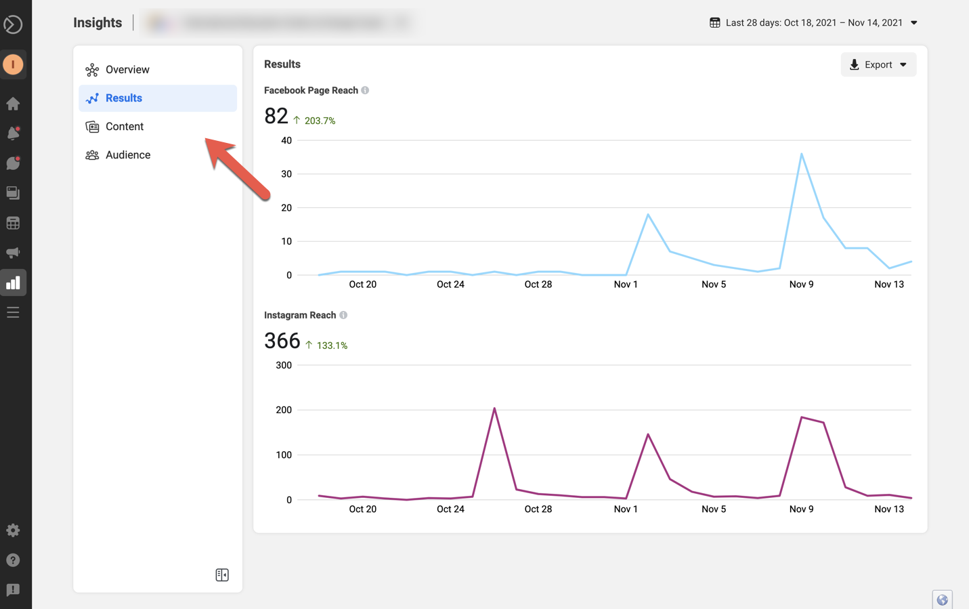
Task: Click the Nov 2 peak on Instagram chart
Action: [x=648, y=434]
